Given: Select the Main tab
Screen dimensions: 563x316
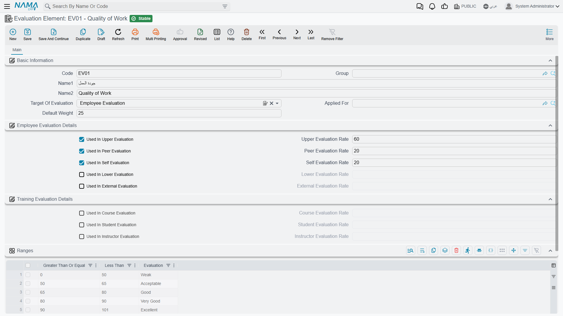Looking at the screenshot, I should pyautogui.click(x=17, y=50).
